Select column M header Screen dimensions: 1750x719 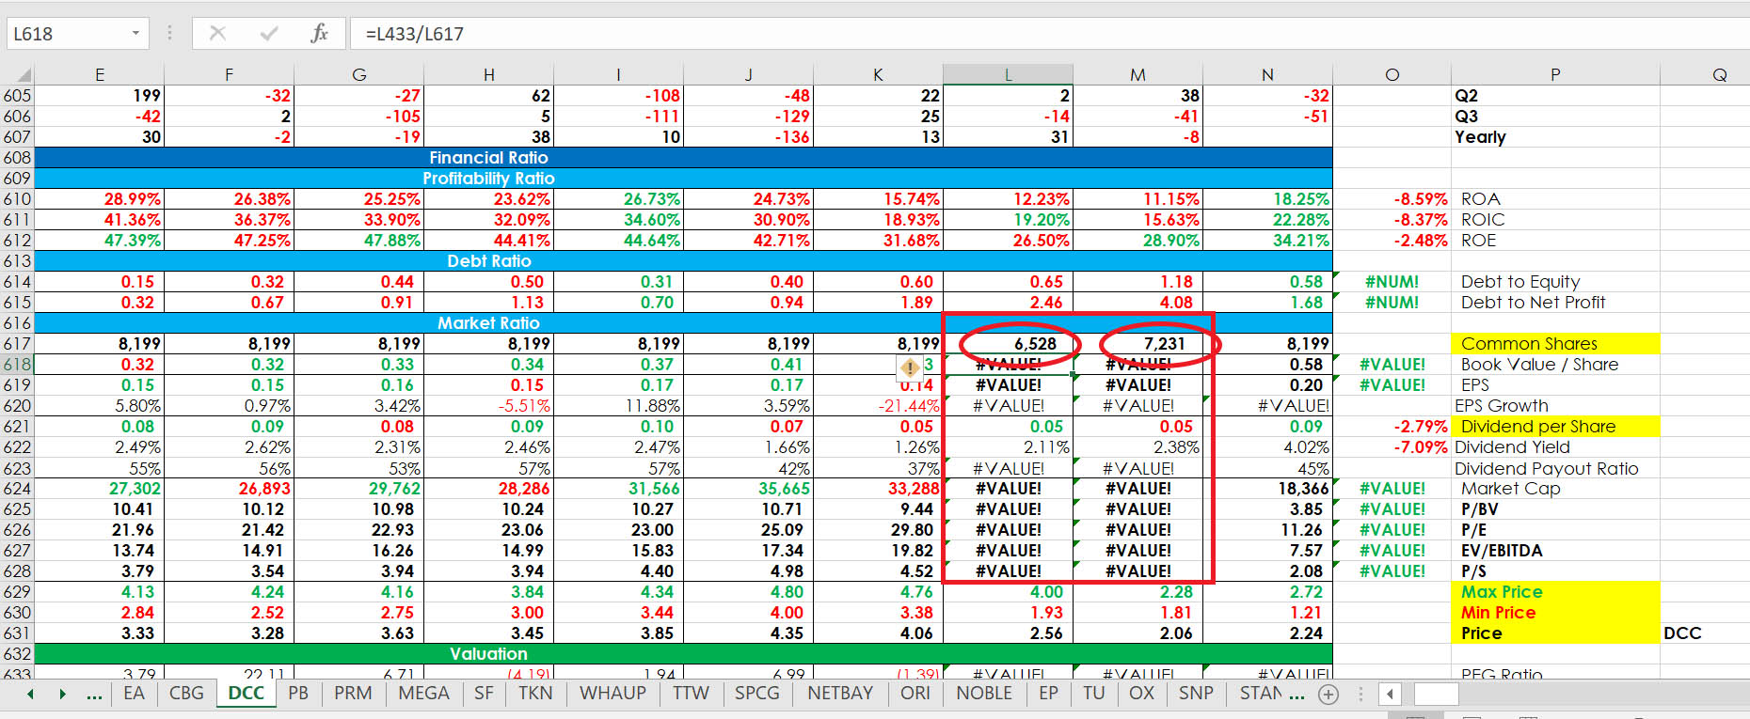pyautogui.click(x=1137, y=75)
